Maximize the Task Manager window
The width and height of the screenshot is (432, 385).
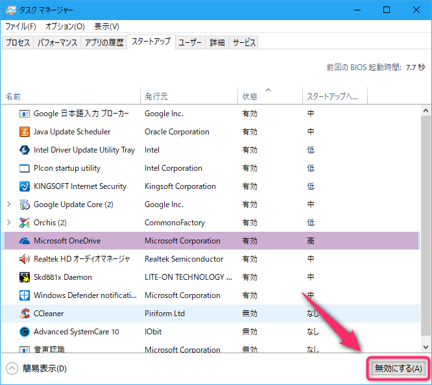[387, 10]
